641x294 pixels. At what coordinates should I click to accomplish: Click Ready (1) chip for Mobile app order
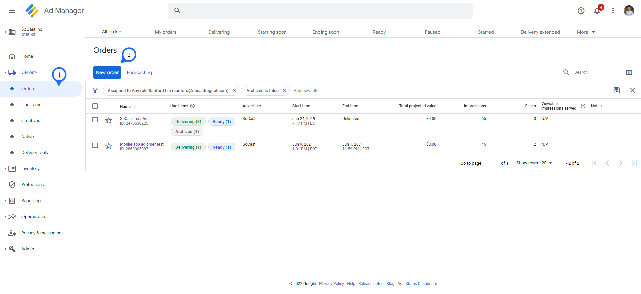222,147
